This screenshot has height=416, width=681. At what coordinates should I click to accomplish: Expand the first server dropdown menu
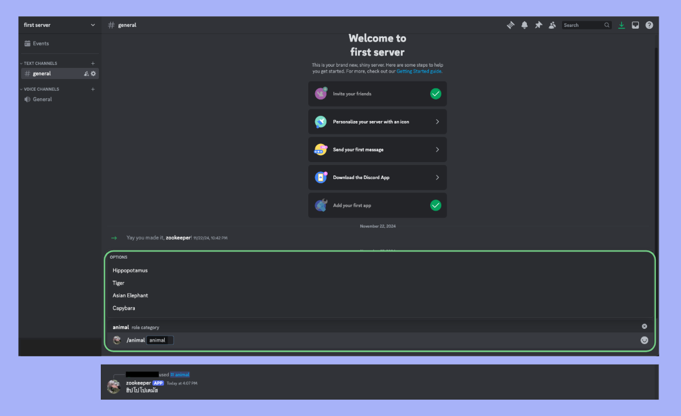pos(93,25)
